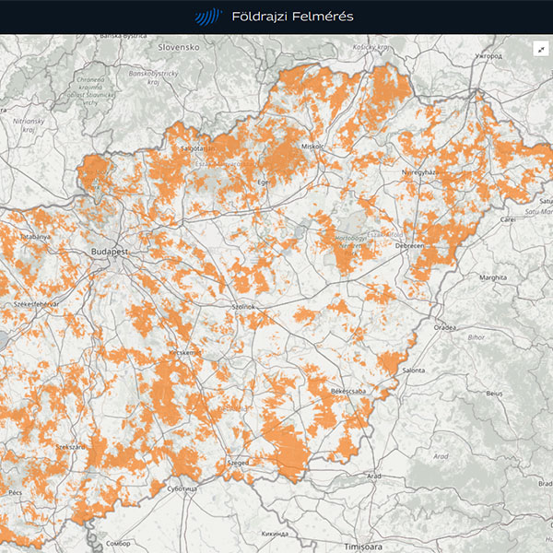The image size is (553, 553).
Task: Select the Tatabánya map label
Action: pos(34,237)
